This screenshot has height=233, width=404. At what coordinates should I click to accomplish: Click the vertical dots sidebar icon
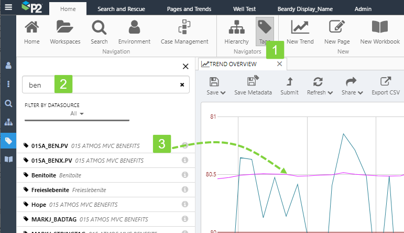click(x=8, y=84)
